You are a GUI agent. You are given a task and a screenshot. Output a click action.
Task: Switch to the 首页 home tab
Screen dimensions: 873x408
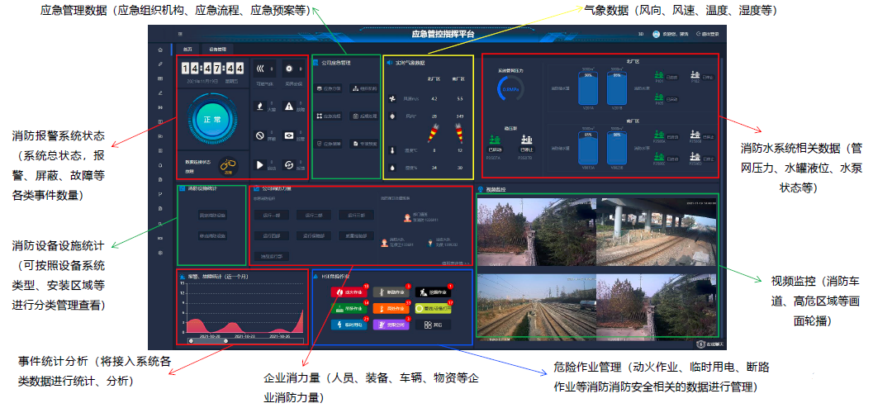point(187,50)
